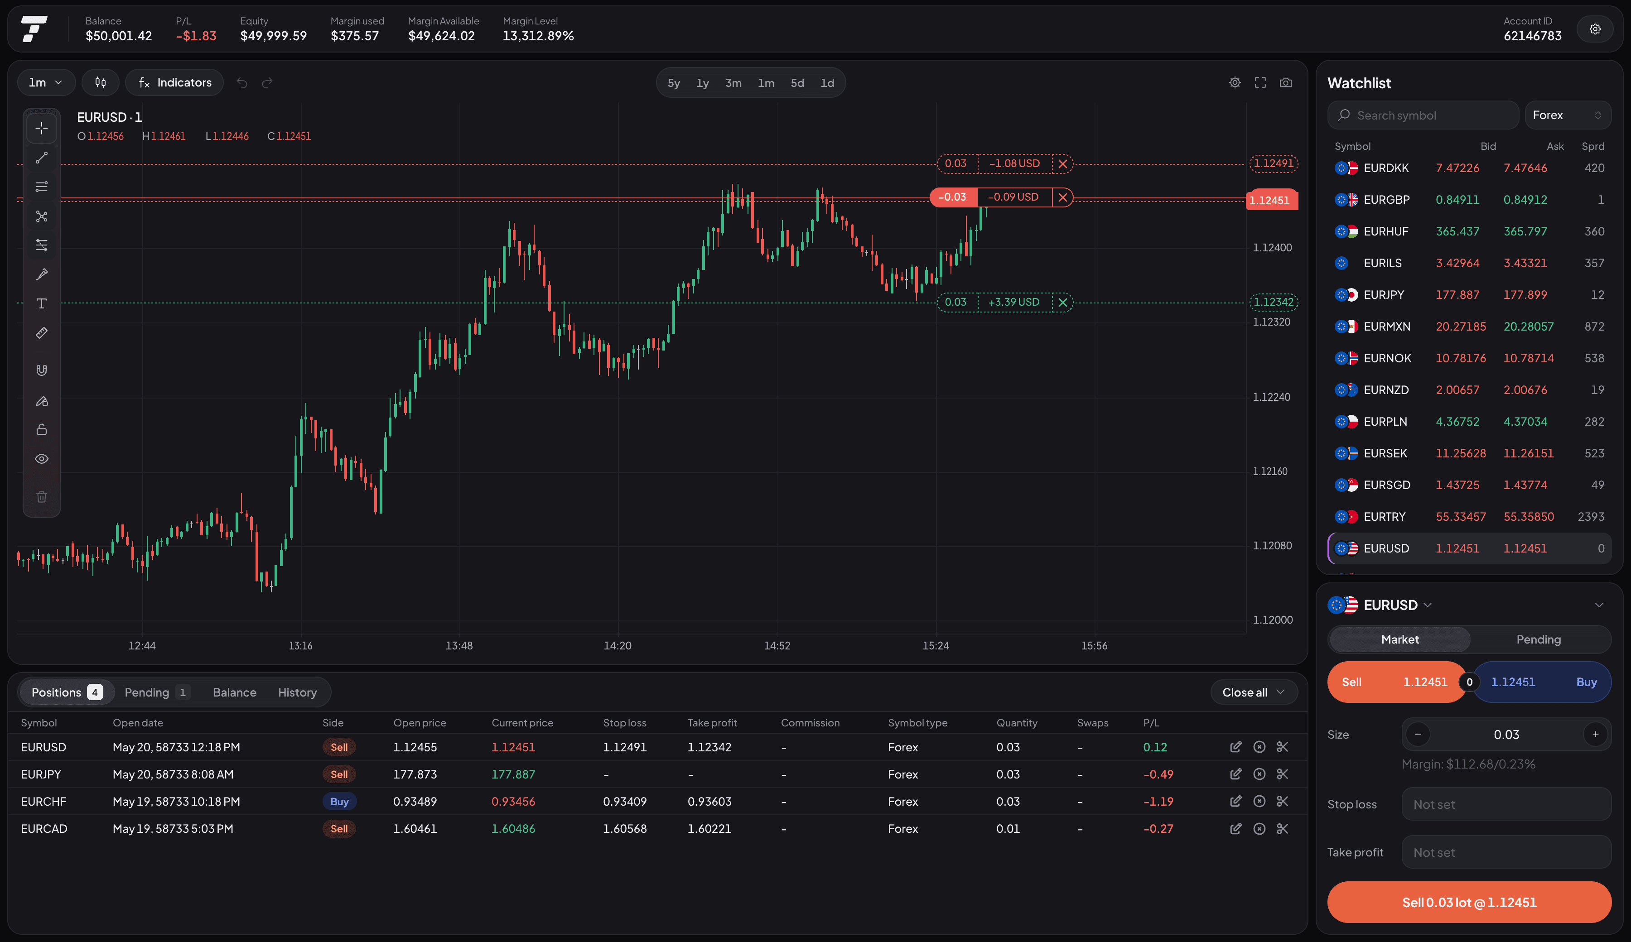Screen dimensions: 1631x942
Task: Close the EURJPY position
Action: [x=1259, y=774]
